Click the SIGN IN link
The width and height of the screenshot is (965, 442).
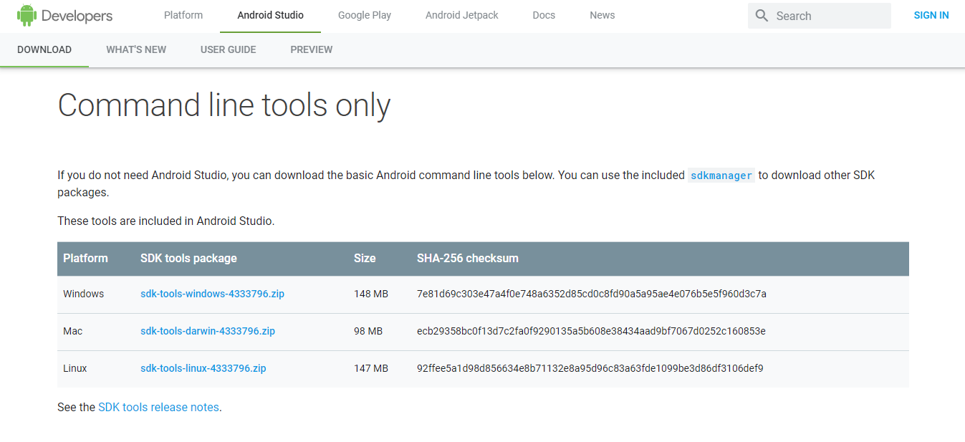pyautogui.click(x=931, y=15)
